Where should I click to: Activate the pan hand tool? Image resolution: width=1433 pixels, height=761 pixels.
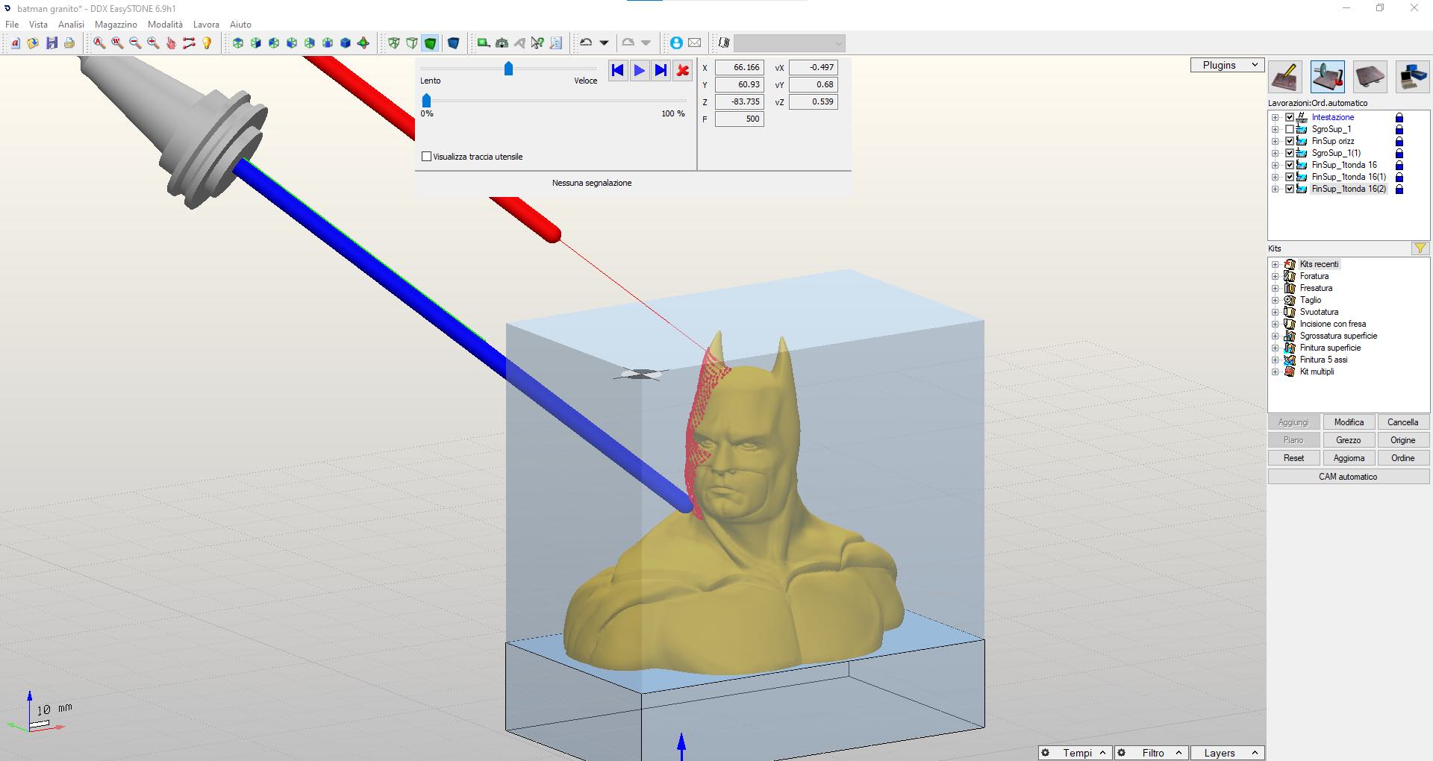[x=171, y=43]
